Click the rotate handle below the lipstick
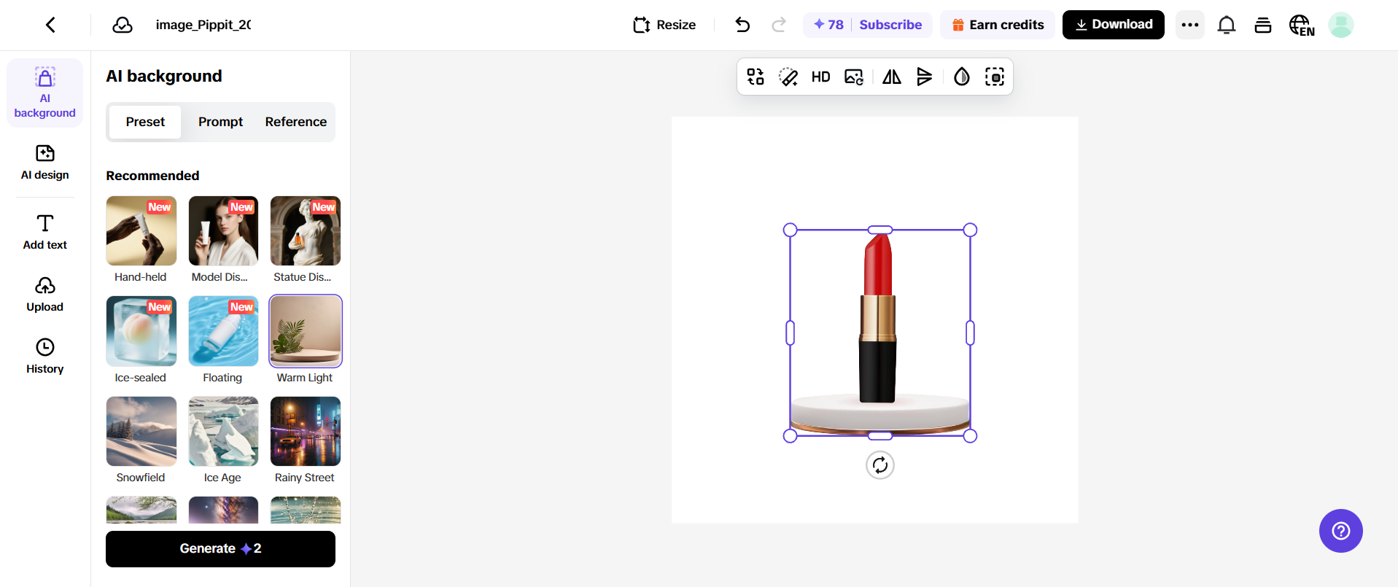 [x=880, y=465]
